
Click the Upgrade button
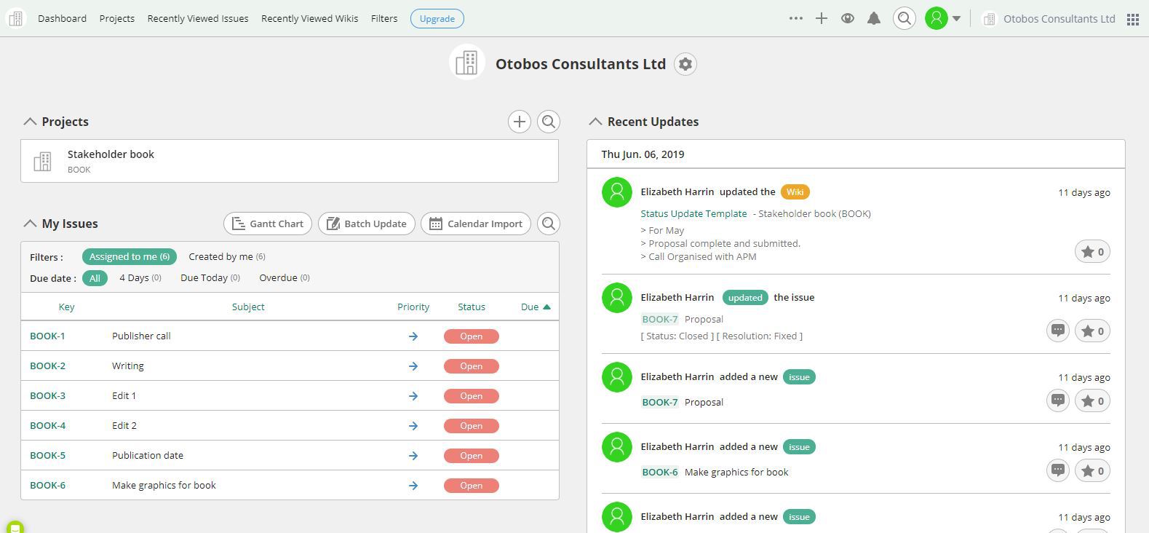pos(437,18)
